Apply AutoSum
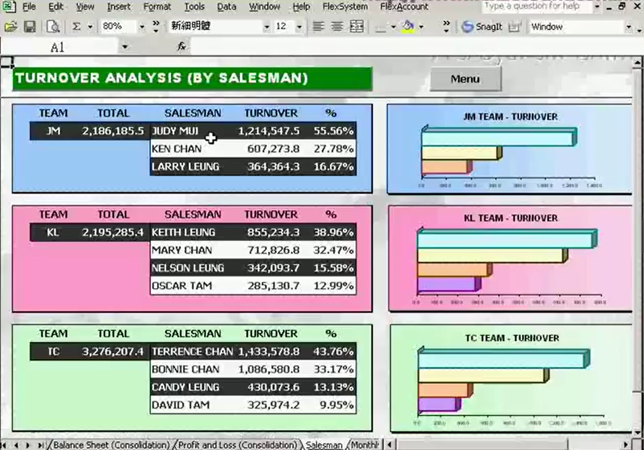Image resolution: width=644 pixels, height=450 pixels. [x=77, y=26]
